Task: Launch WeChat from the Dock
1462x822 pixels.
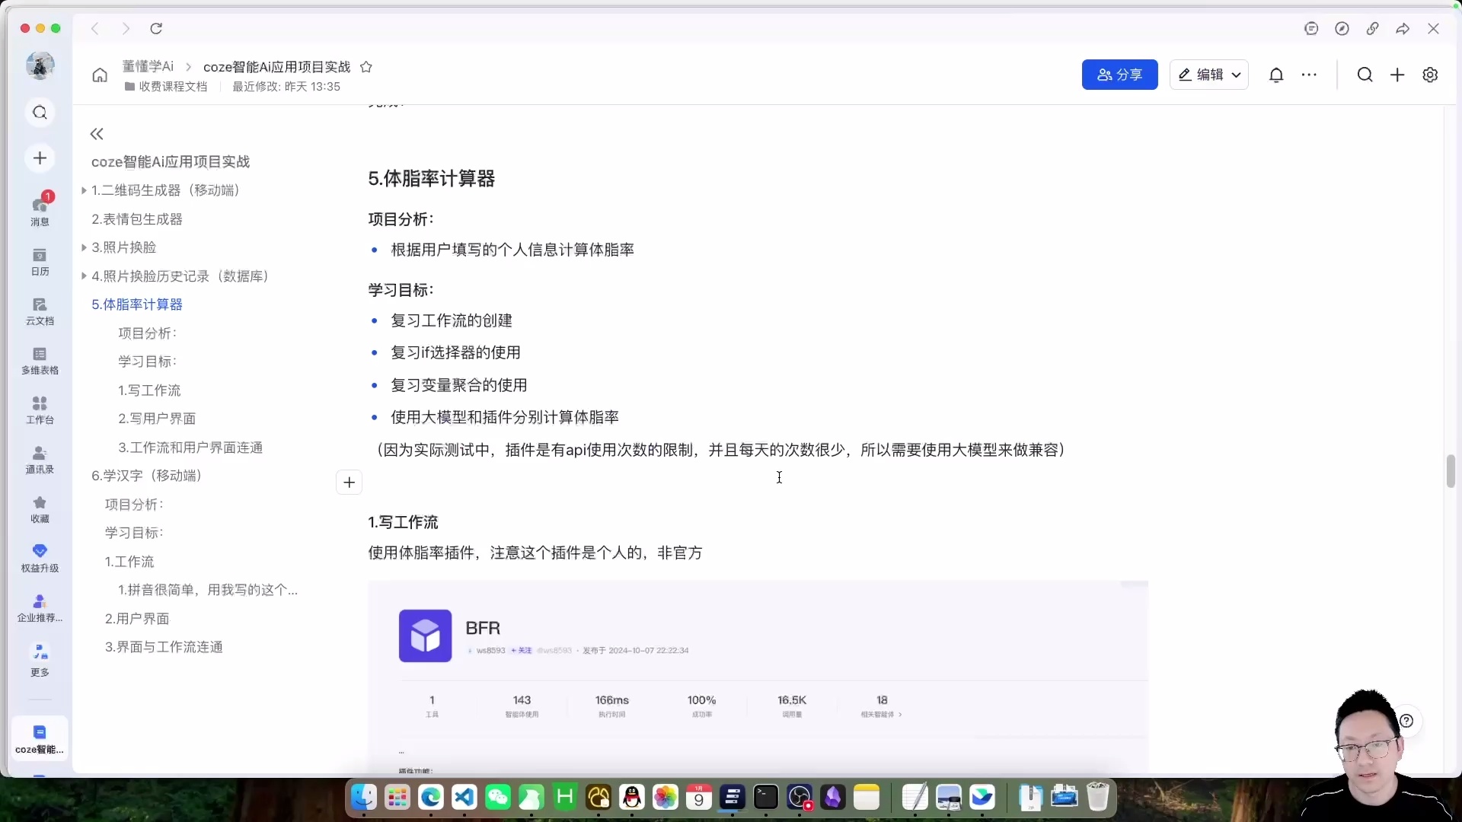Action: 498,797
